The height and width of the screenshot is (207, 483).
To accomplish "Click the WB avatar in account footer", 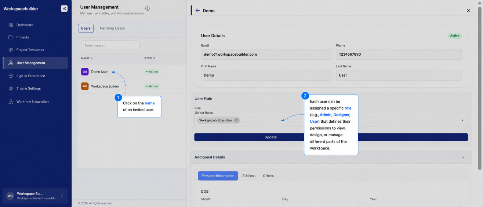I will point(10,196).
